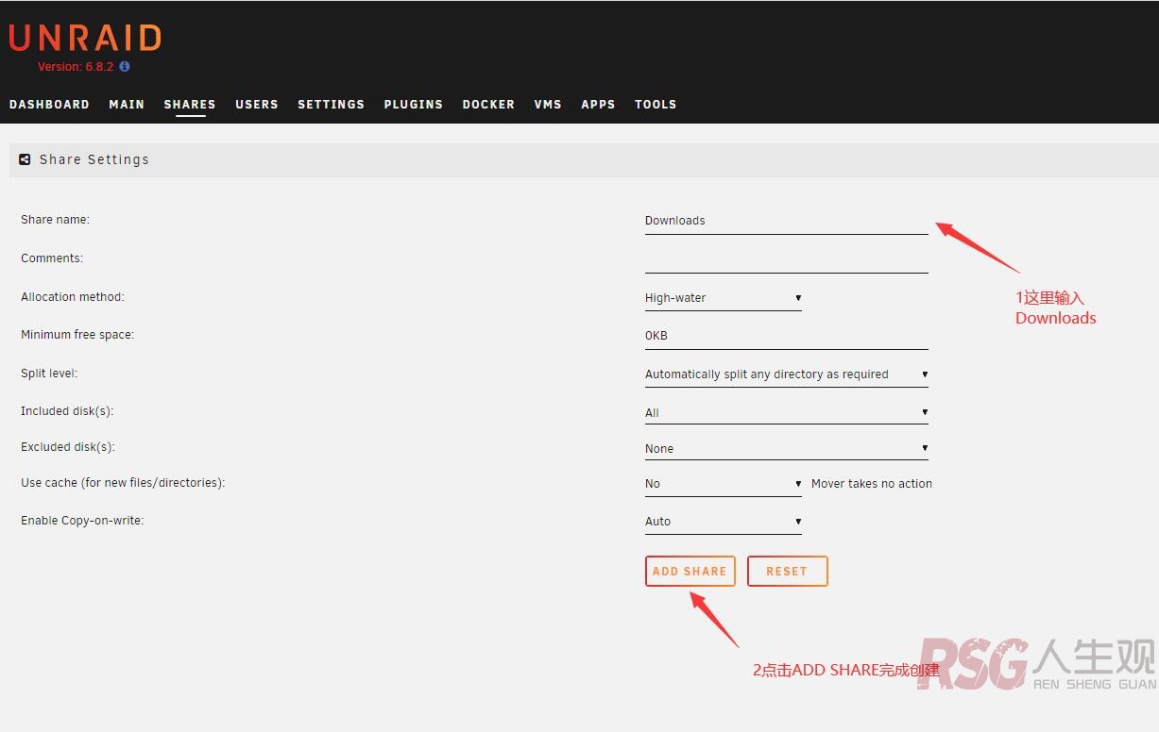Click the Comments label
Image resolution: width=1159 pixels, height=732 pixels.
(x=52, y=258)
